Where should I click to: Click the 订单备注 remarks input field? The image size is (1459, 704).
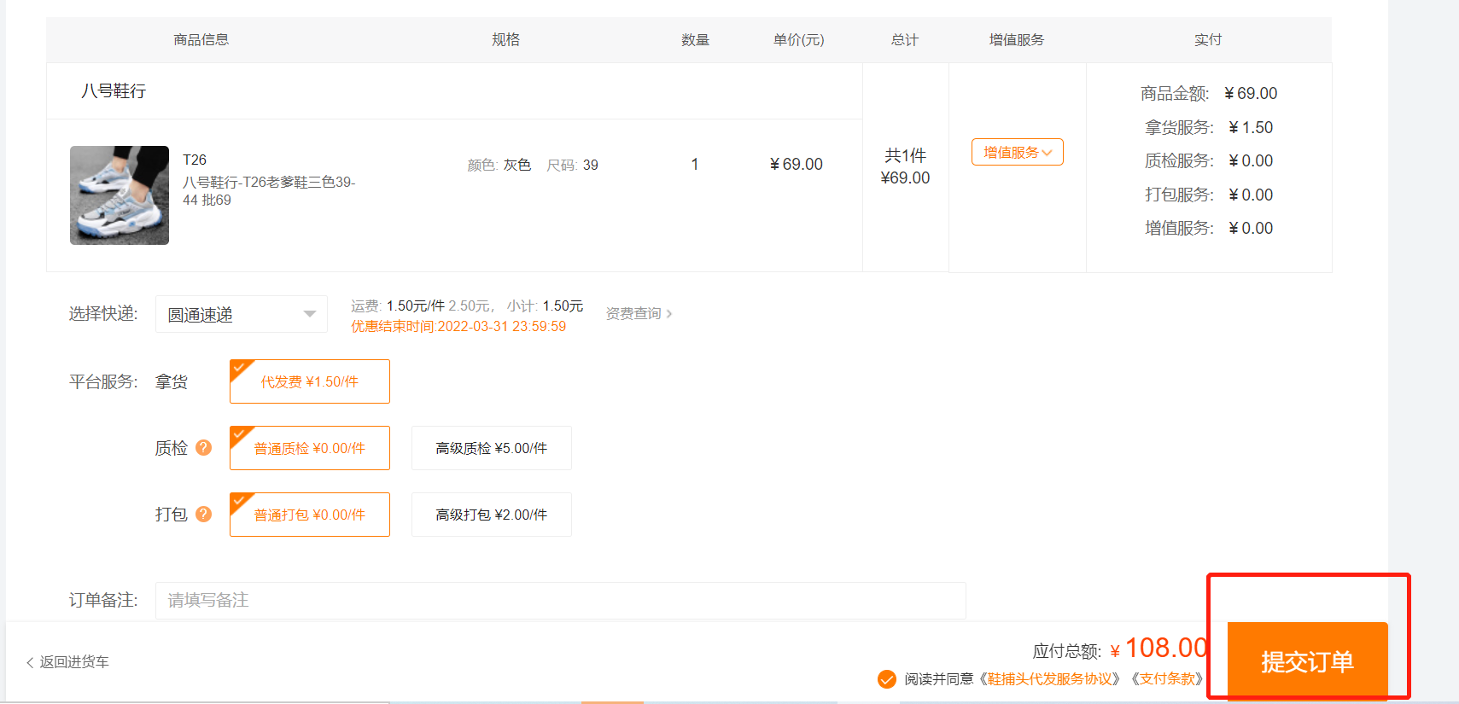pyautogui.click(x=560, y=600)
